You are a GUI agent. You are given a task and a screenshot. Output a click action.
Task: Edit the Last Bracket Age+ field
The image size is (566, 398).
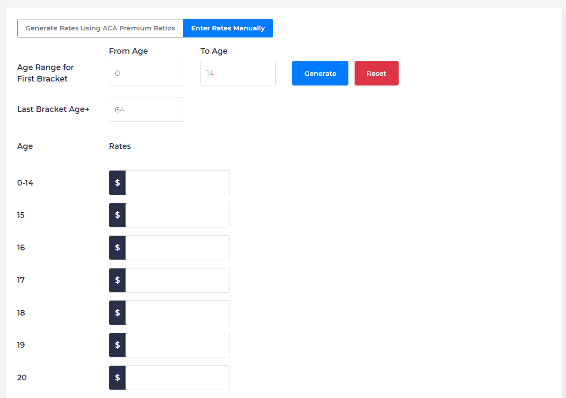coord(146,109)
